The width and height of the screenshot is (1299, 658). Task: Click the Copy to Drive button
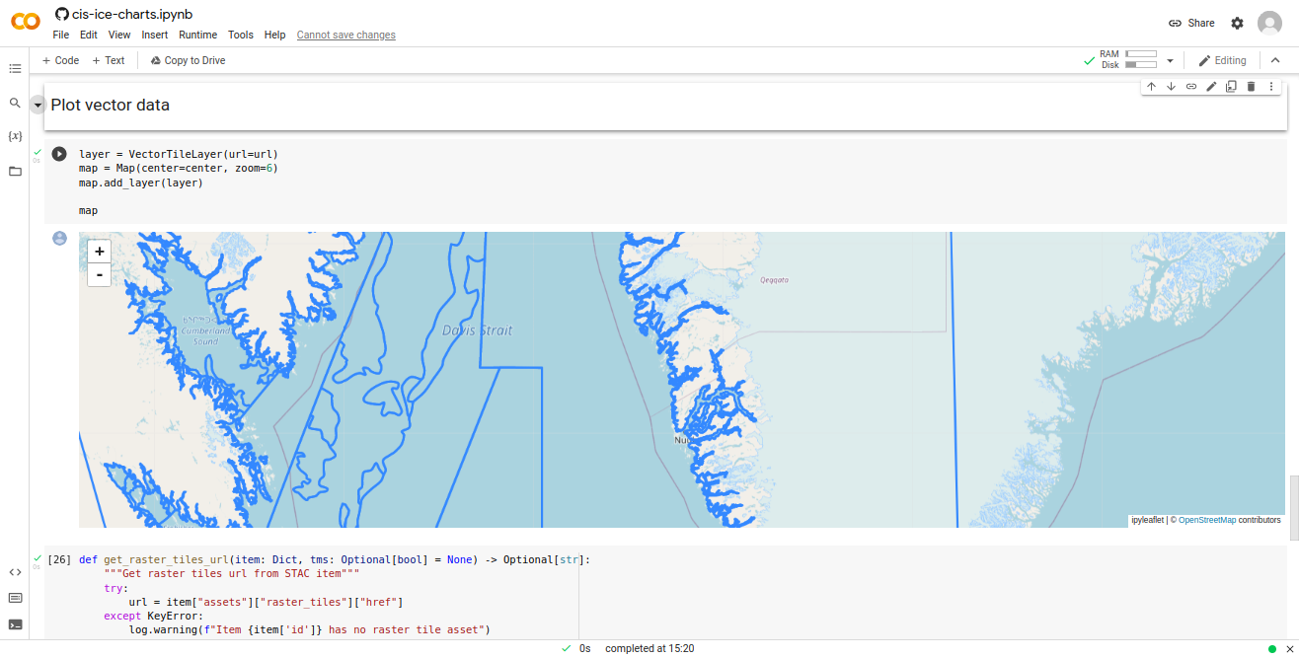[188, 60]
